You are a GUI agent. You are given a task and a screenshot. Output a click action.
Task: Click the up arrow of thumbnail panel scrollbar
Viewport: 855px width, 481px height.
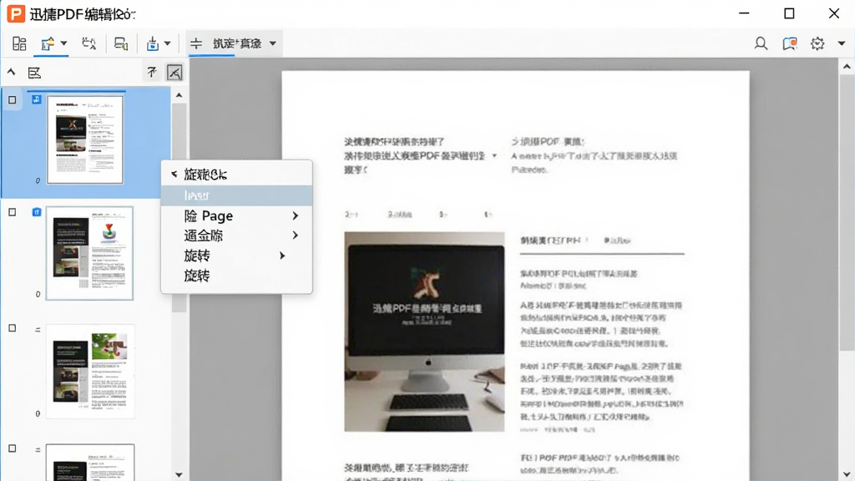pos(179,95)
